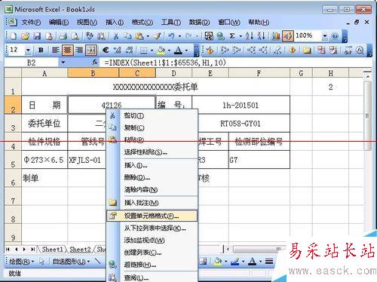Click the Select Objects arrow in drawing toolbar
This screenshot has height=282, width=377.
point(42,262)
